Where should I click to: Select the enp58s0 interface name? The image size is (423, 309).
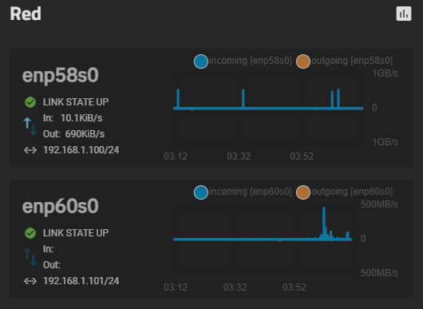click(x=61, y=76)
